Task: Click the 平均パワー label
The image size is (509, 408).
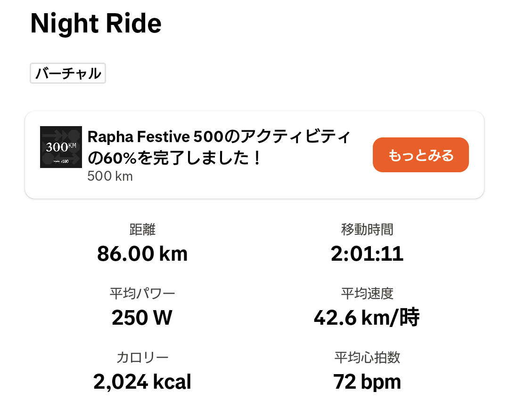Action: 142,294
